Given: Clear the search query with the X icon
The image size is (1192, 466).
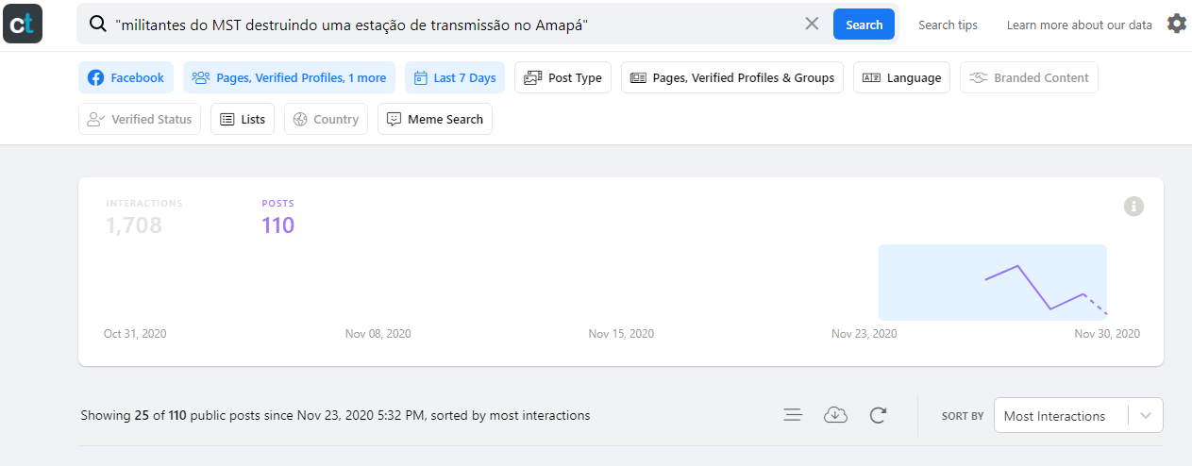Looking at the screenshot, I should pos(812,25).
